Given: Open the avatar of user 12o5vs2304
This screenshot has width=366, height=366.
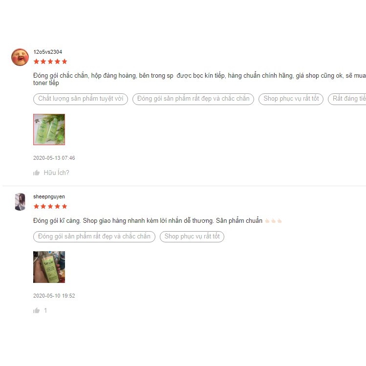Looking at the screenshot, I should pyautogui.click(x=20, y=57).
